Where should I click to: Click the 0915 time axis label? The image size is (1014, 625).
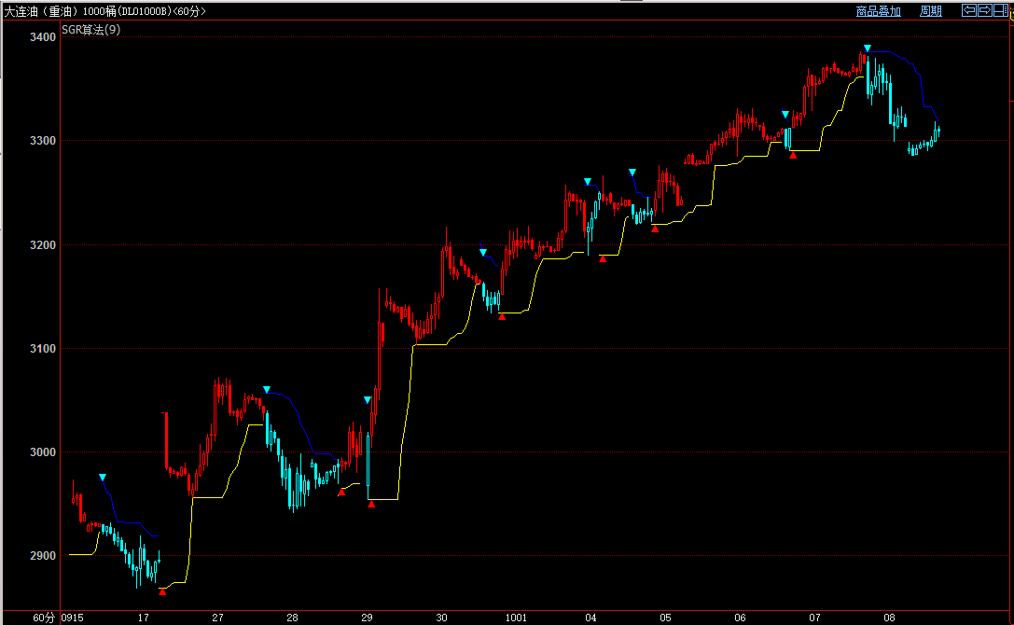pyautogui.click(x=73, y=618)
